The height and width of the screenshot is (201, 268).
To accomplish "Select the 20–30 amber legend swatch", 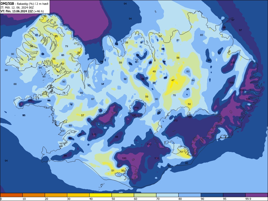I will click(x=56, y=195).
